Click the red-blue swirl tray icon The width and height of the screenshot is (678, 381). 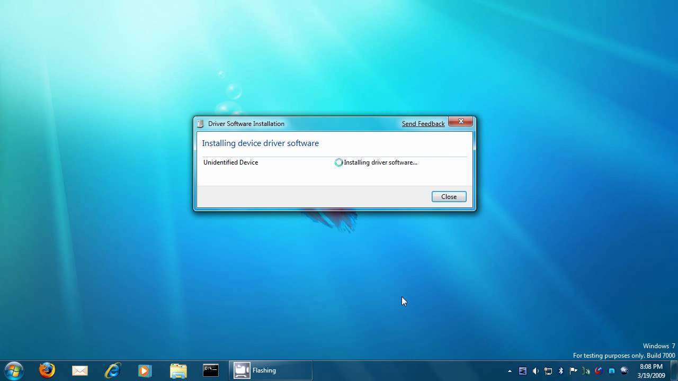(x=599, y=371)
